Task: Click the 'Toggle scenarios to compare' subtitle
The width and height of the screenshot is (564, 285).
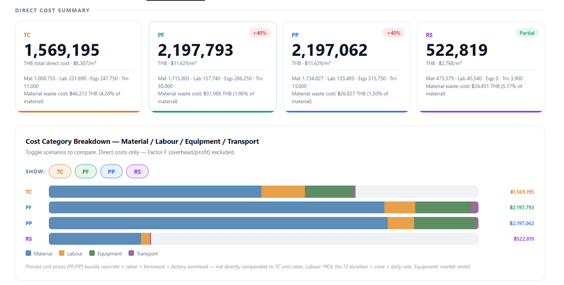Action: (130, 152)
